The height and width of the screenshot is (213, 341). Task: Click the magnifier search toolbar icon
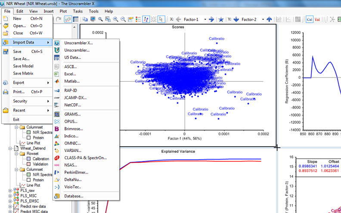pyautogui.click(x=100, y=19)
